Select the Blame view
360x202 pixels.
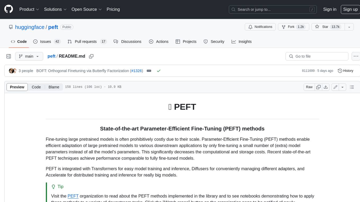click(54, 87)
